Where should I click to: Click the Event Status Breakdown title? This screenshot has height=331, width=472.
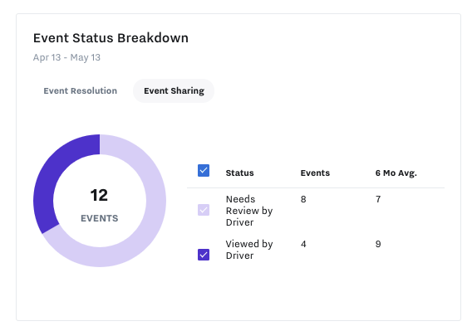point(111,38)
